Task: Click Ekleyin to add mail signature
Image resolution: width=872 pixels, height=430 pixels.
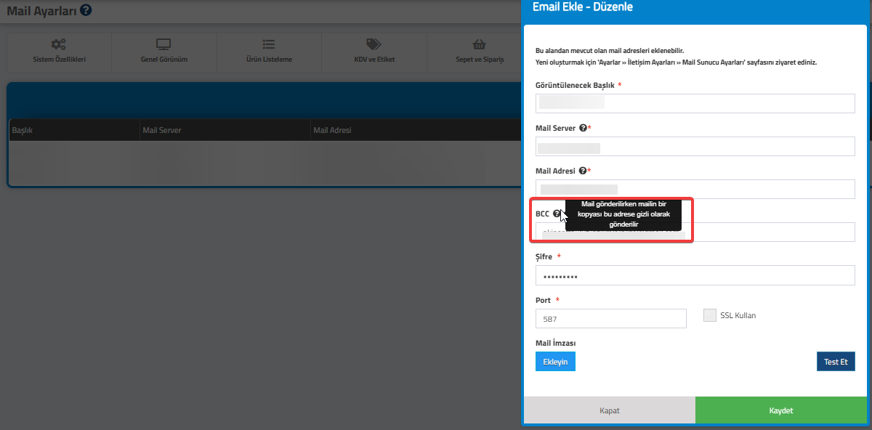Action: click(x=555, y=362)
